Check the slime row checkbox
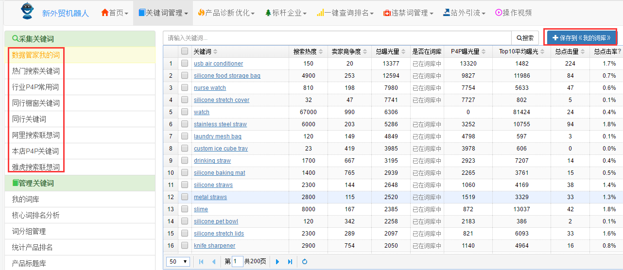 pyautogui.click(x=185, y=209)
